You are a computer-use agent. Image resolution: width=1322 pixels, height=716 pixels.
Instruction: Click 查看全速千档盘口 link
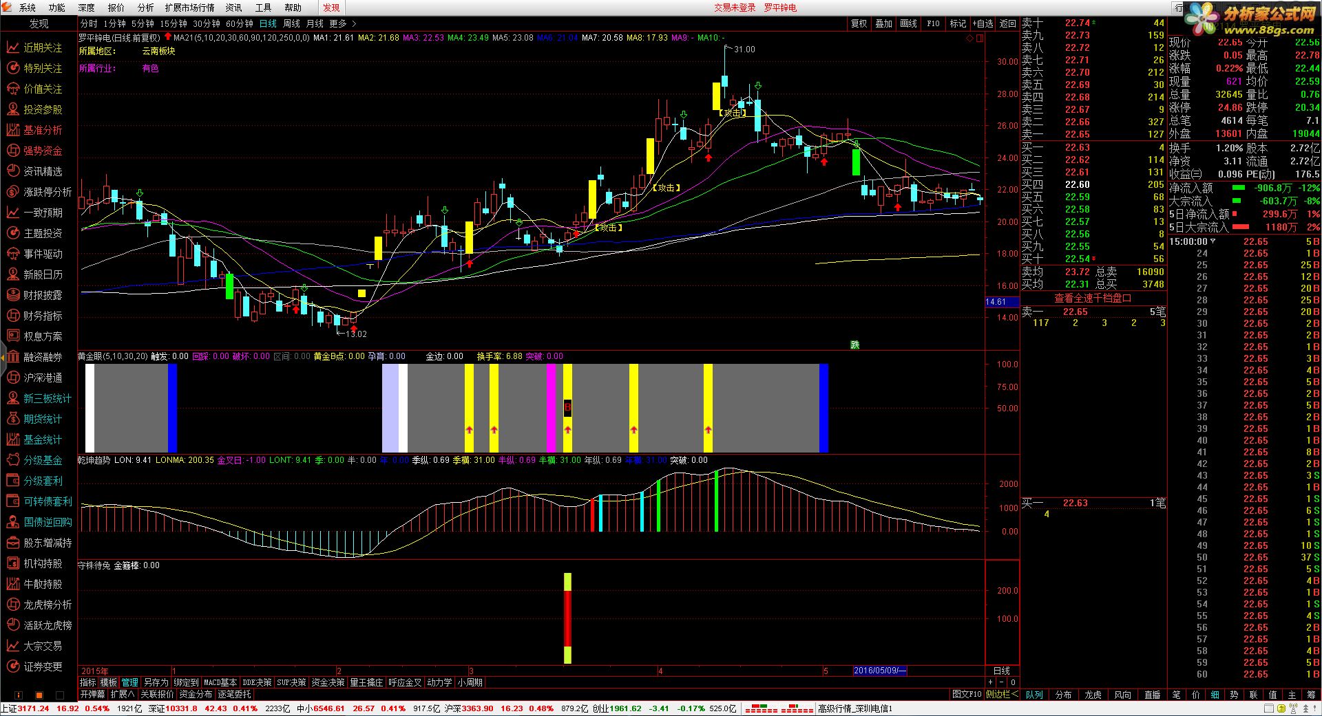(x=1093, y=298)
